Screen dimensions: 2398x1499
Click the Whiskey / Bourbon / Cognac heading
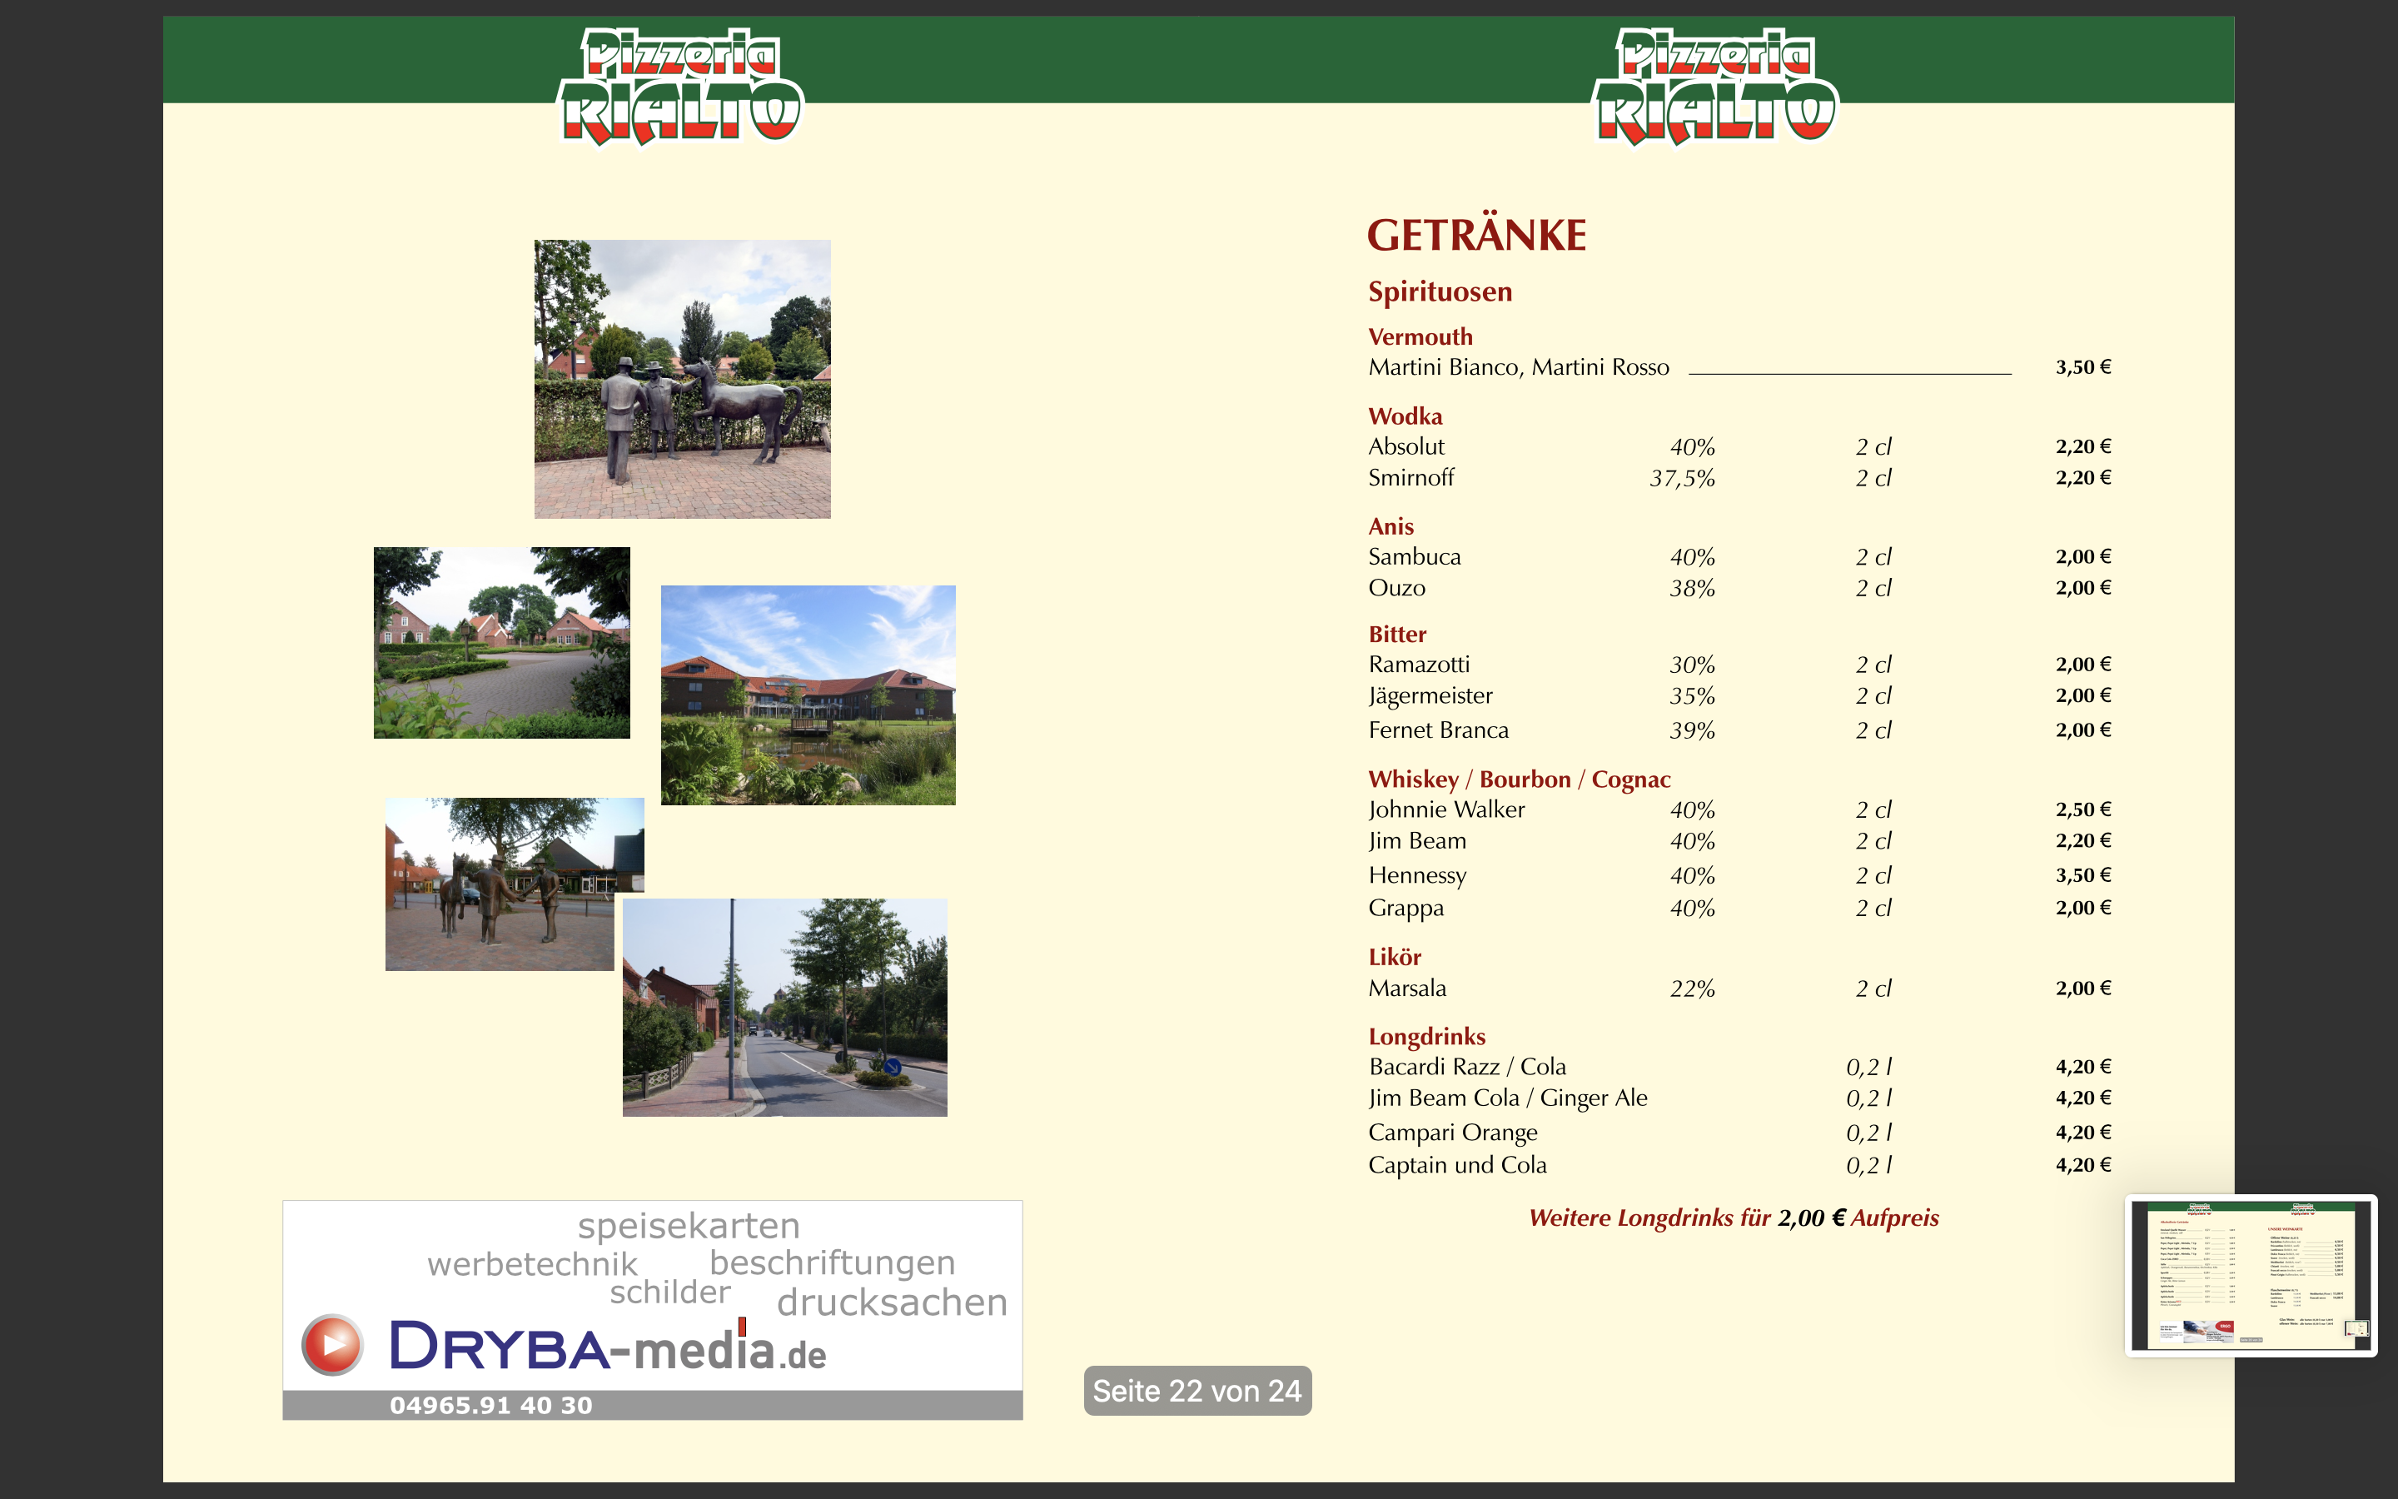[1519, 779]
